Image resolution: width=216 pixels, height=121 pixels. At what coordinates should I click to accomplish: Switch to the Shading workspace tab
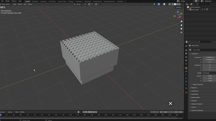(71, 1)
